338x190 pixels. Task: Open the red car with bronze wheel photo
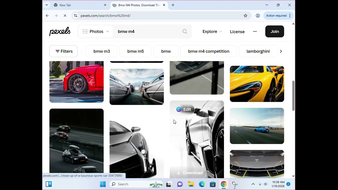(77, 82)
